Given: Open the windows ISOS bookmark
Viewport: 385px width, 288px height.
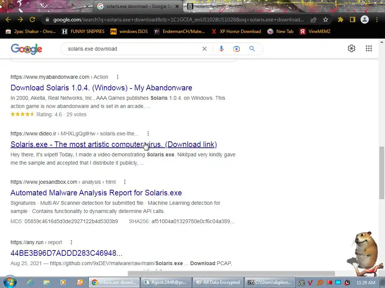Looking at the screenshot, I should (x=129, y=31).
